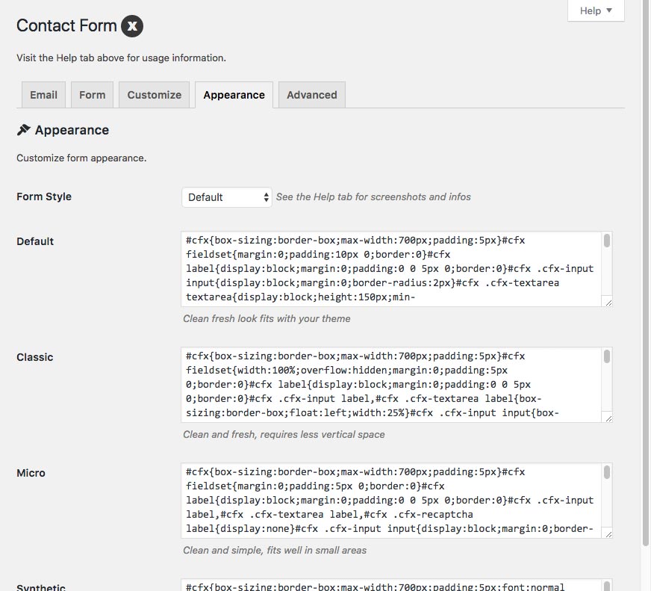Click the Micro textarea resize handle

point(608,533)
